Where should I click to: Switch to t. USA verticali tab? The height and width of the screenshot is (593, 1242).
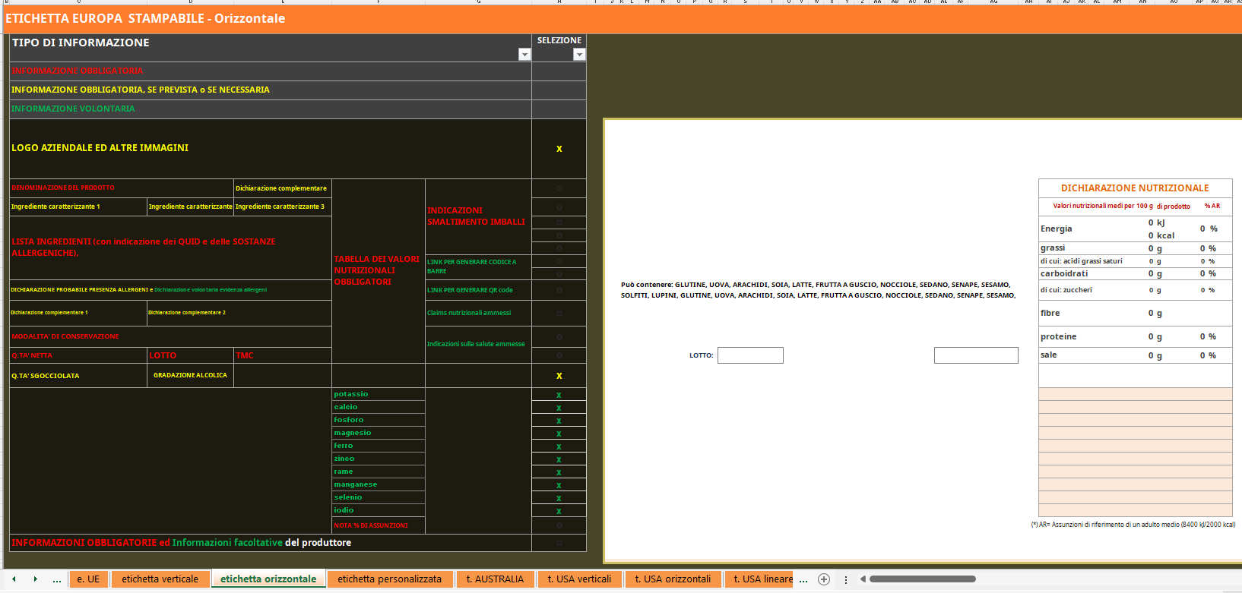point(579,579)
